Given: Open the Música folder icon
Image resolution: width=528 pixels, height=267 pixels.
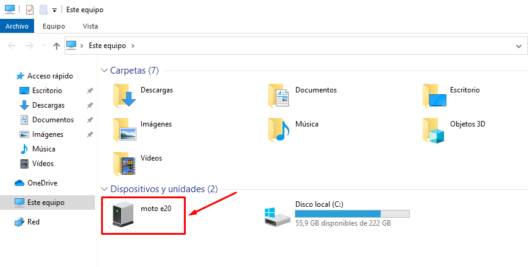Looking at the screenshot, I should [280, 128].
